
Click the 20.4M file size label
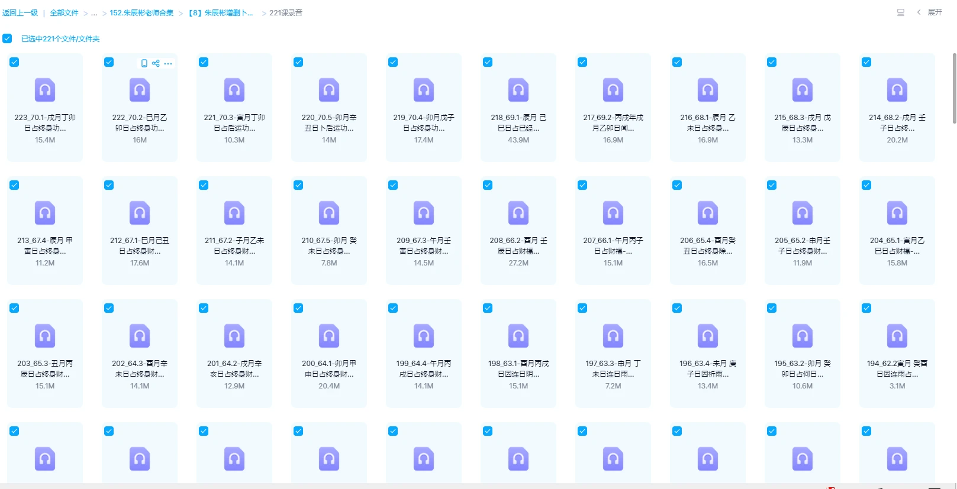[329, 386]
